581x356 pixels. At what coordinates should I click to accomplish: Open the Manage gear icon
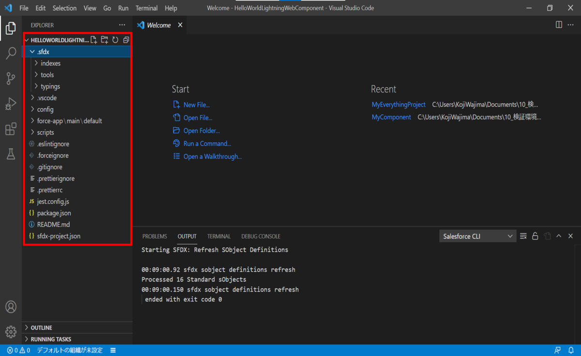(11, 332)
